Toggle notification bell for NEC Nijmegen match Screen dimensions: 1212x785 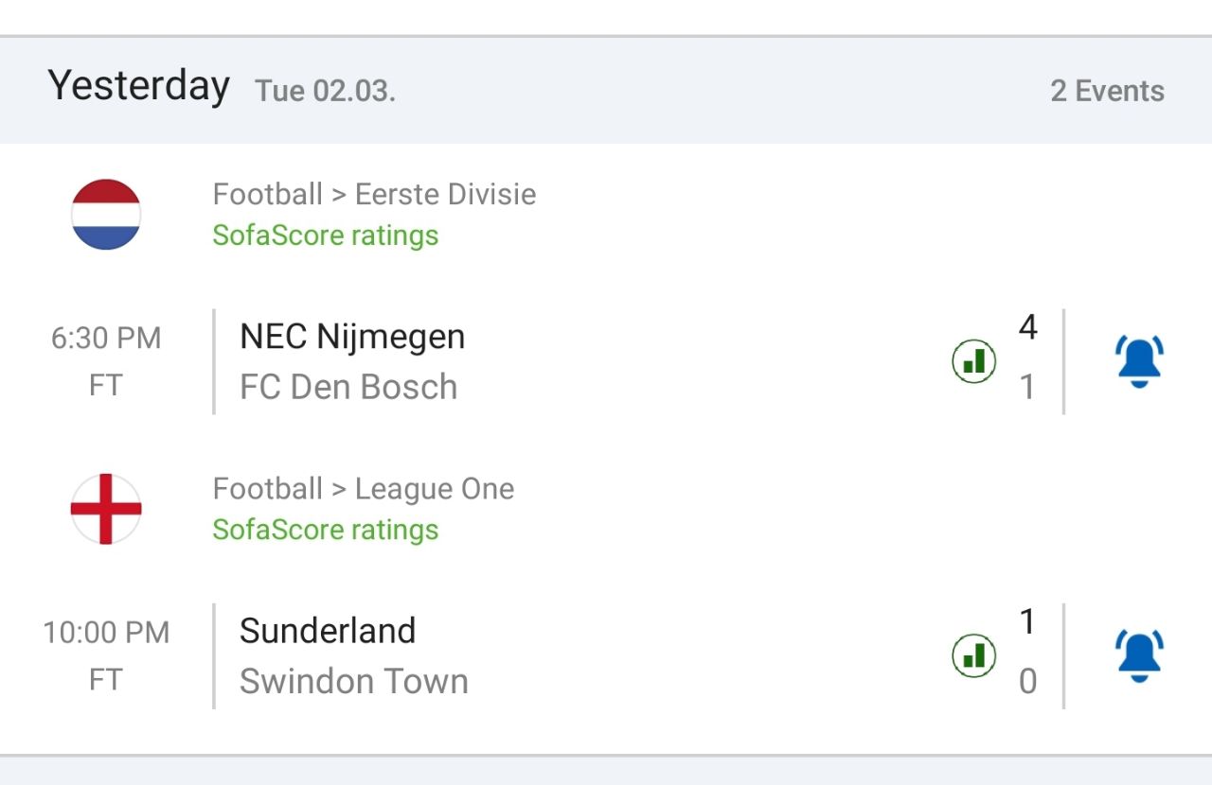click(1139, 361)
